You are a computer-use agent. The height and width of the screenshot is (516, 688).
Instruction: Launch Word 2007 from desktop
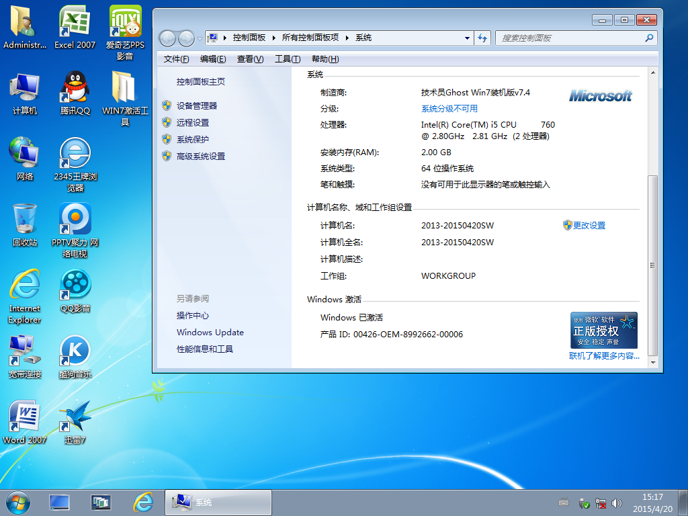click(x=25, y=423)
